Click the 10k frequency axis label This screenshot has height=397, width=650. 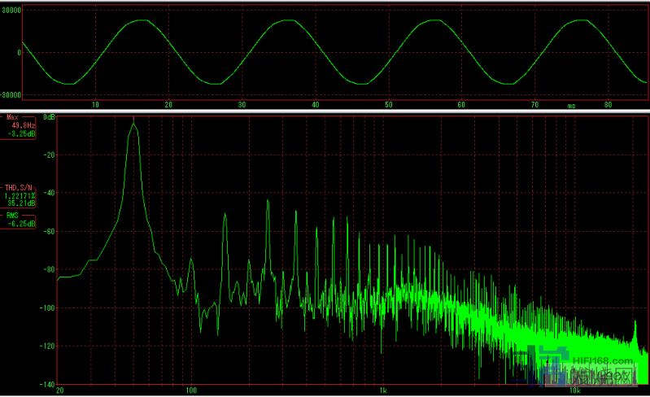coord(574,390)
